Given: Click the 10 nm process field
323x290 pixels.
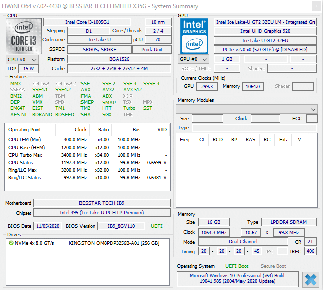Looking at the screenshot, I should point(158,22).
